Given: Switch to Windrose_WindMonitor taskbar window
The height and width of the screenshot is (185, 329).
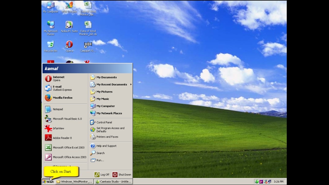Looking at the screenshot, I should pyautogui.click(x=74, y=181).
